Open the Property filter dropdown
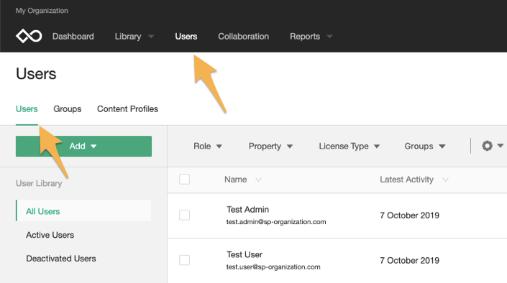 (x=270, y=146)
